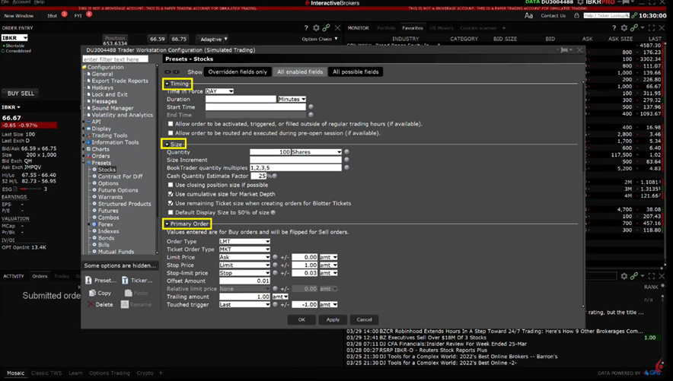Viewport: 673px width, 381px height.
Task: Click the configuration settings vertical scrollbar
Action: (584, 190)
